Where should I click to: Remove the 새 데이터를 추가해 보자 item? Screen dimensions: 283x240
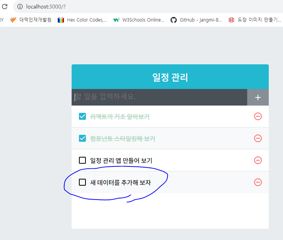coord(258,182)
